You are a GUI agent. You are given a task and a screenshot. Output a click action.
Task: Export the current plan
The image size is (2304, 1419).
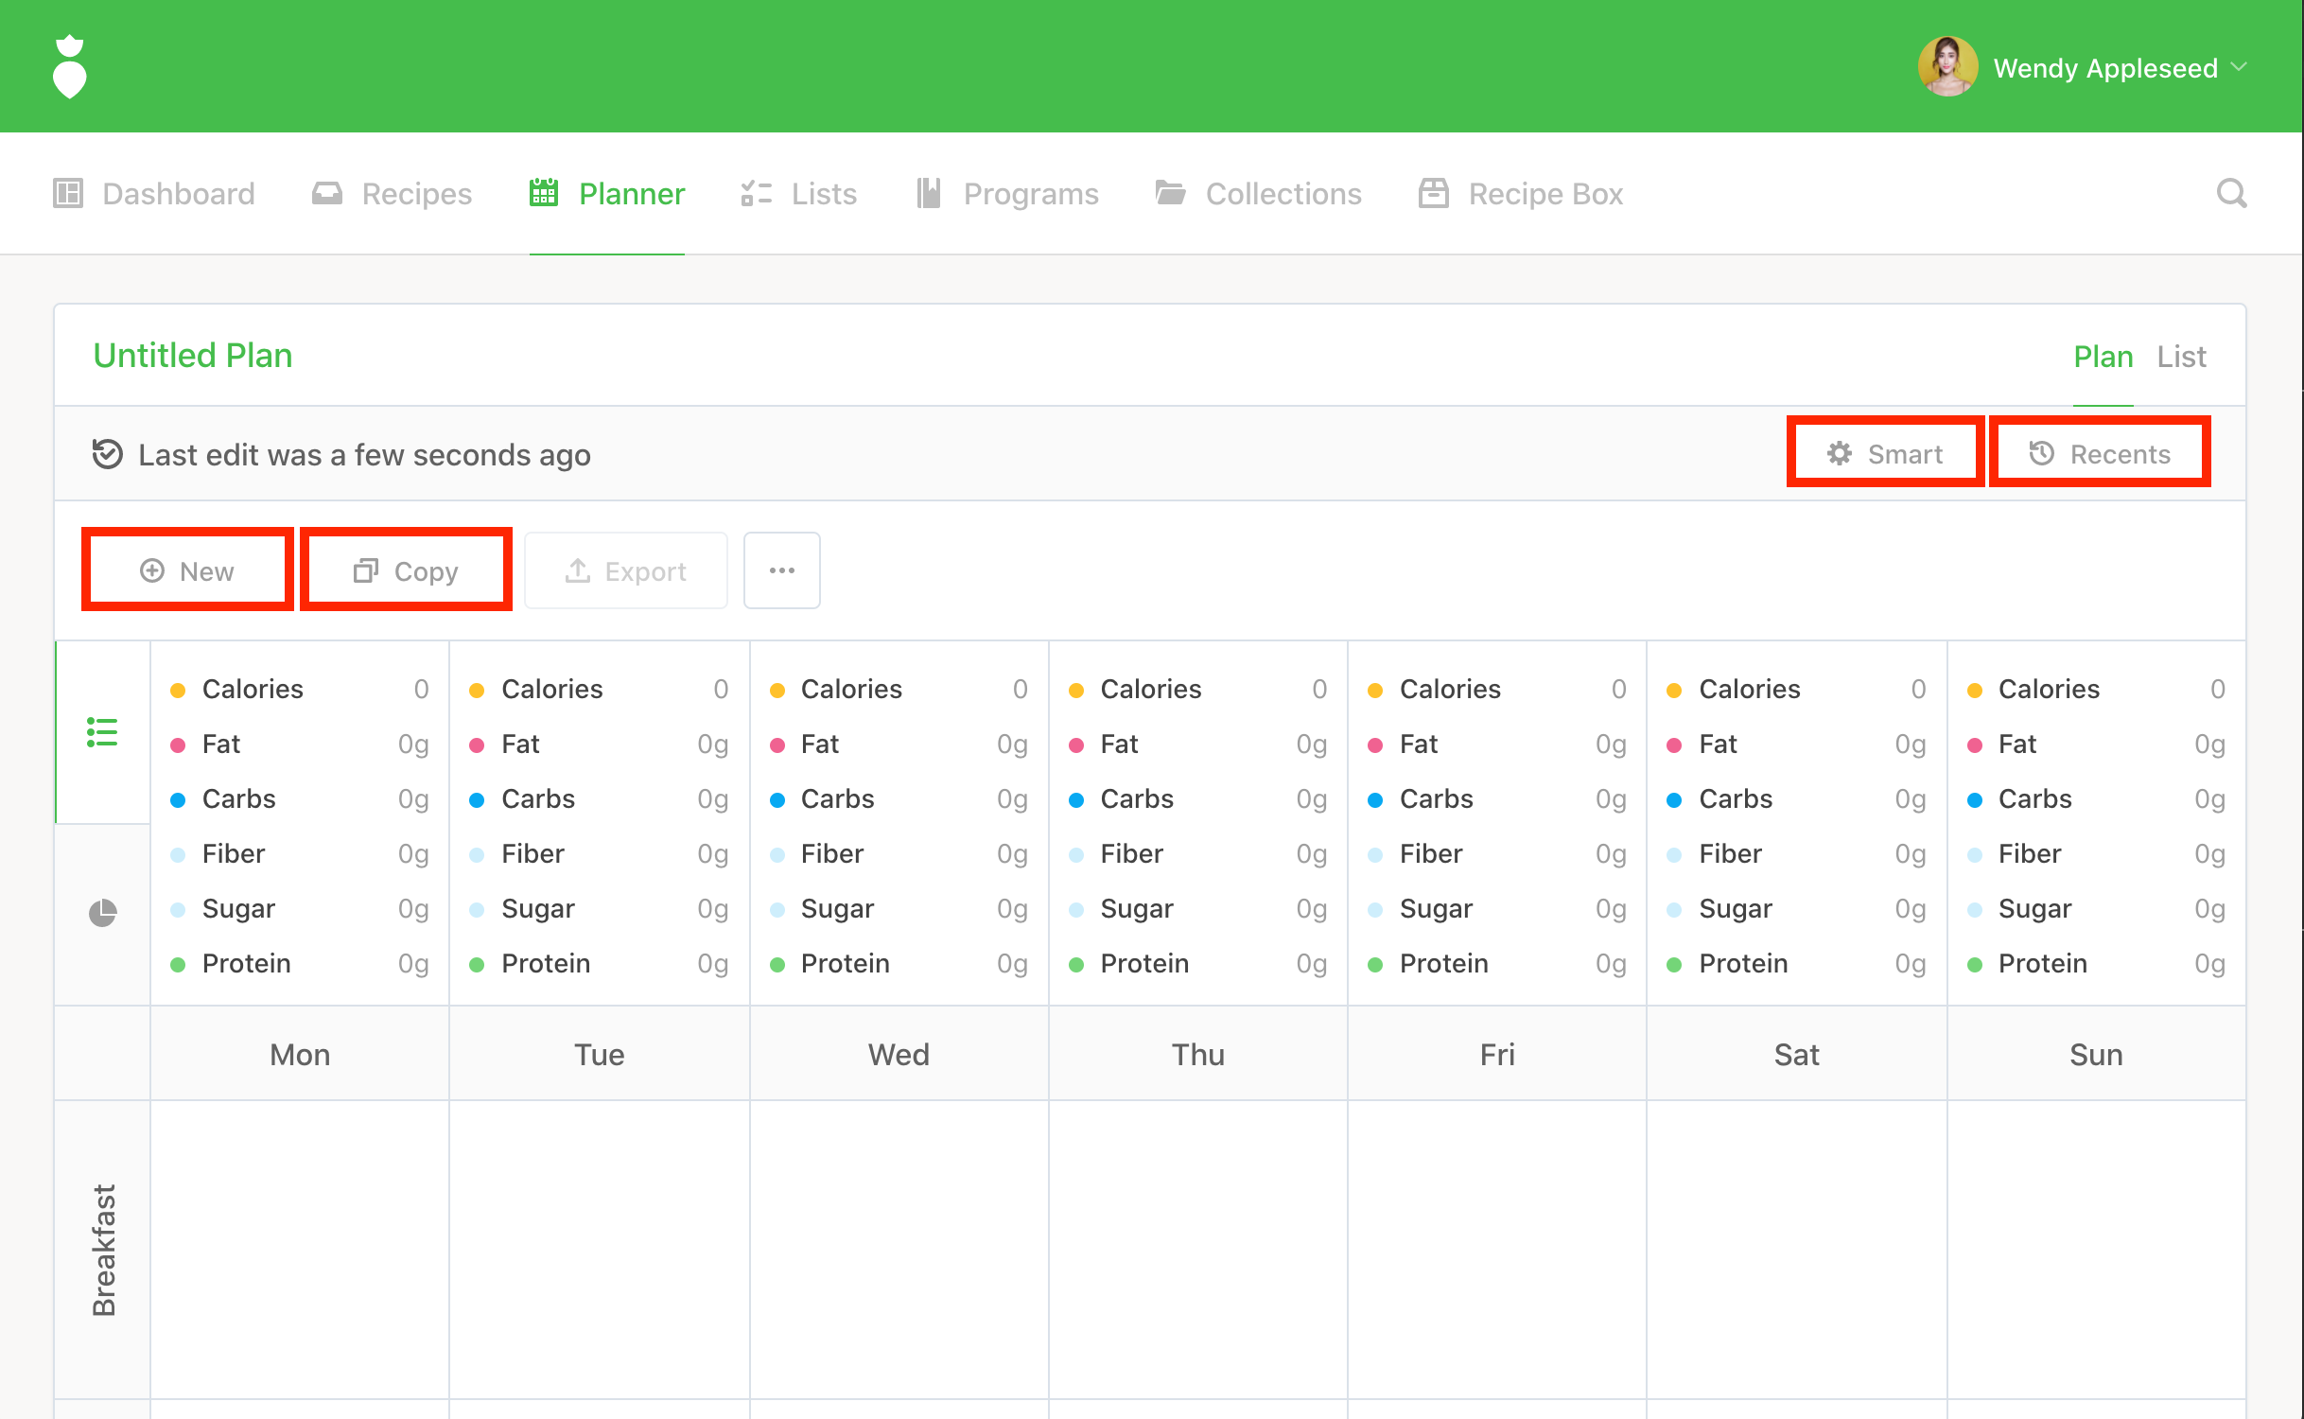pos(625,570)
